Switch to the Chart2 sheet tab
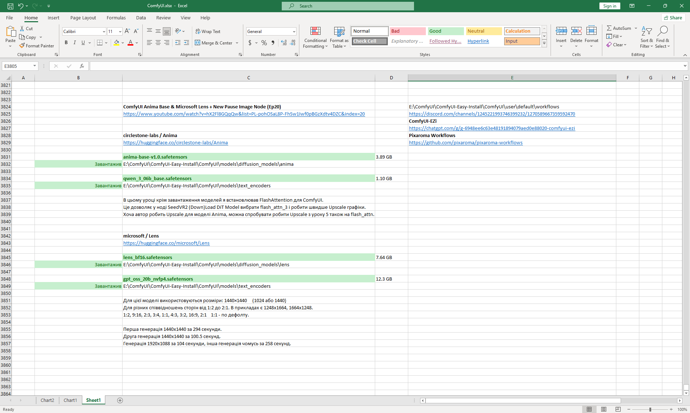Viewport: 690px width, 413px height. [x=47, y=400]
